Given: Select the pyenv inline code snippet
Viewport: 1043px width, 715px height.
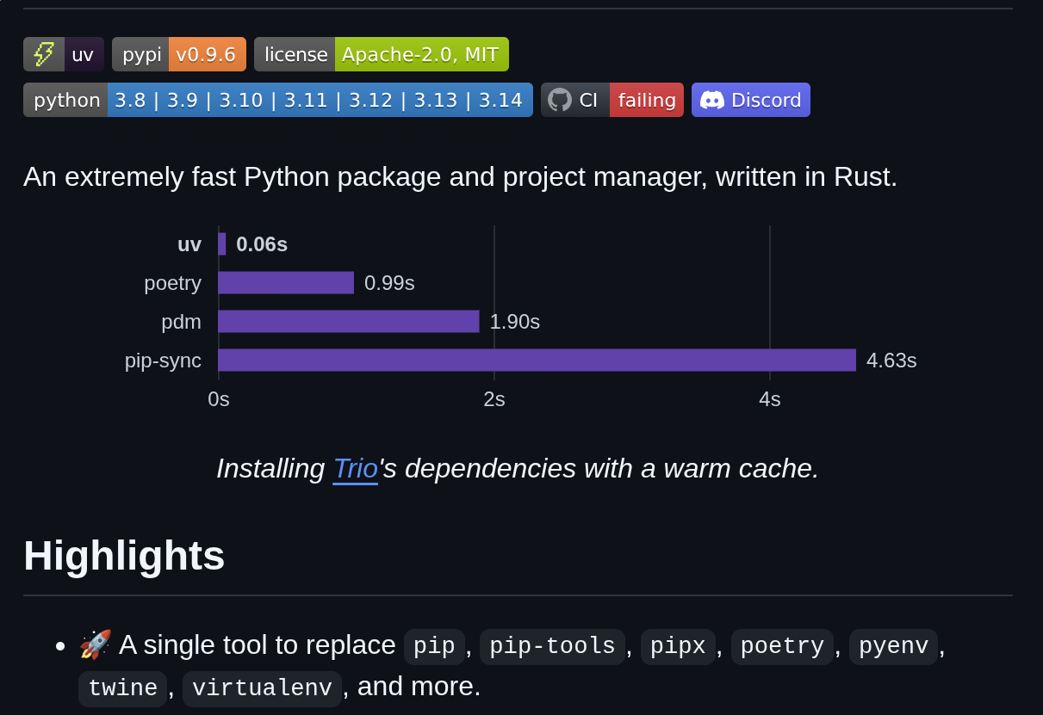Looking at the screenshot, I should click(893, 646).
